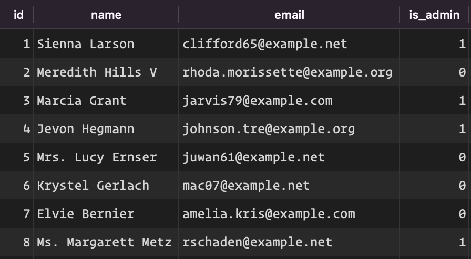Click the Ms. Margarett Metz name cell
Screen dimensions: 471x259
tap(106, 242)
